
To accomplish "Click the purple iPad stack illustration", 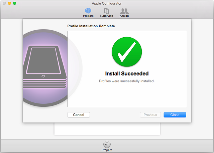I will 45,68.
